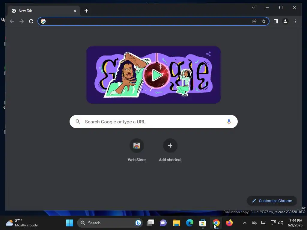
Task: Click the volume speaker tray icon
Action: (x=281, y=223)
